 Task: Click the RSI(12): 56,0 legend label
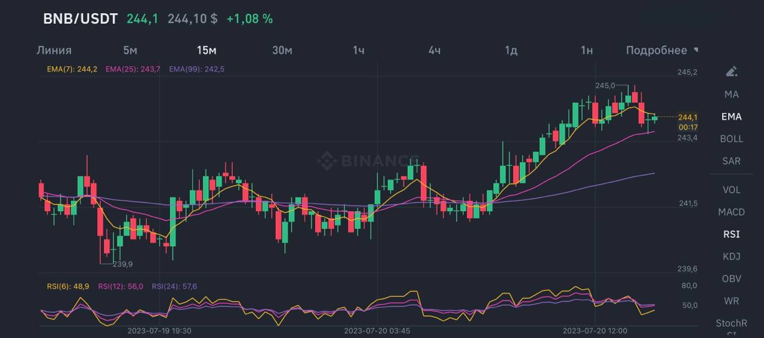point(121,286)
